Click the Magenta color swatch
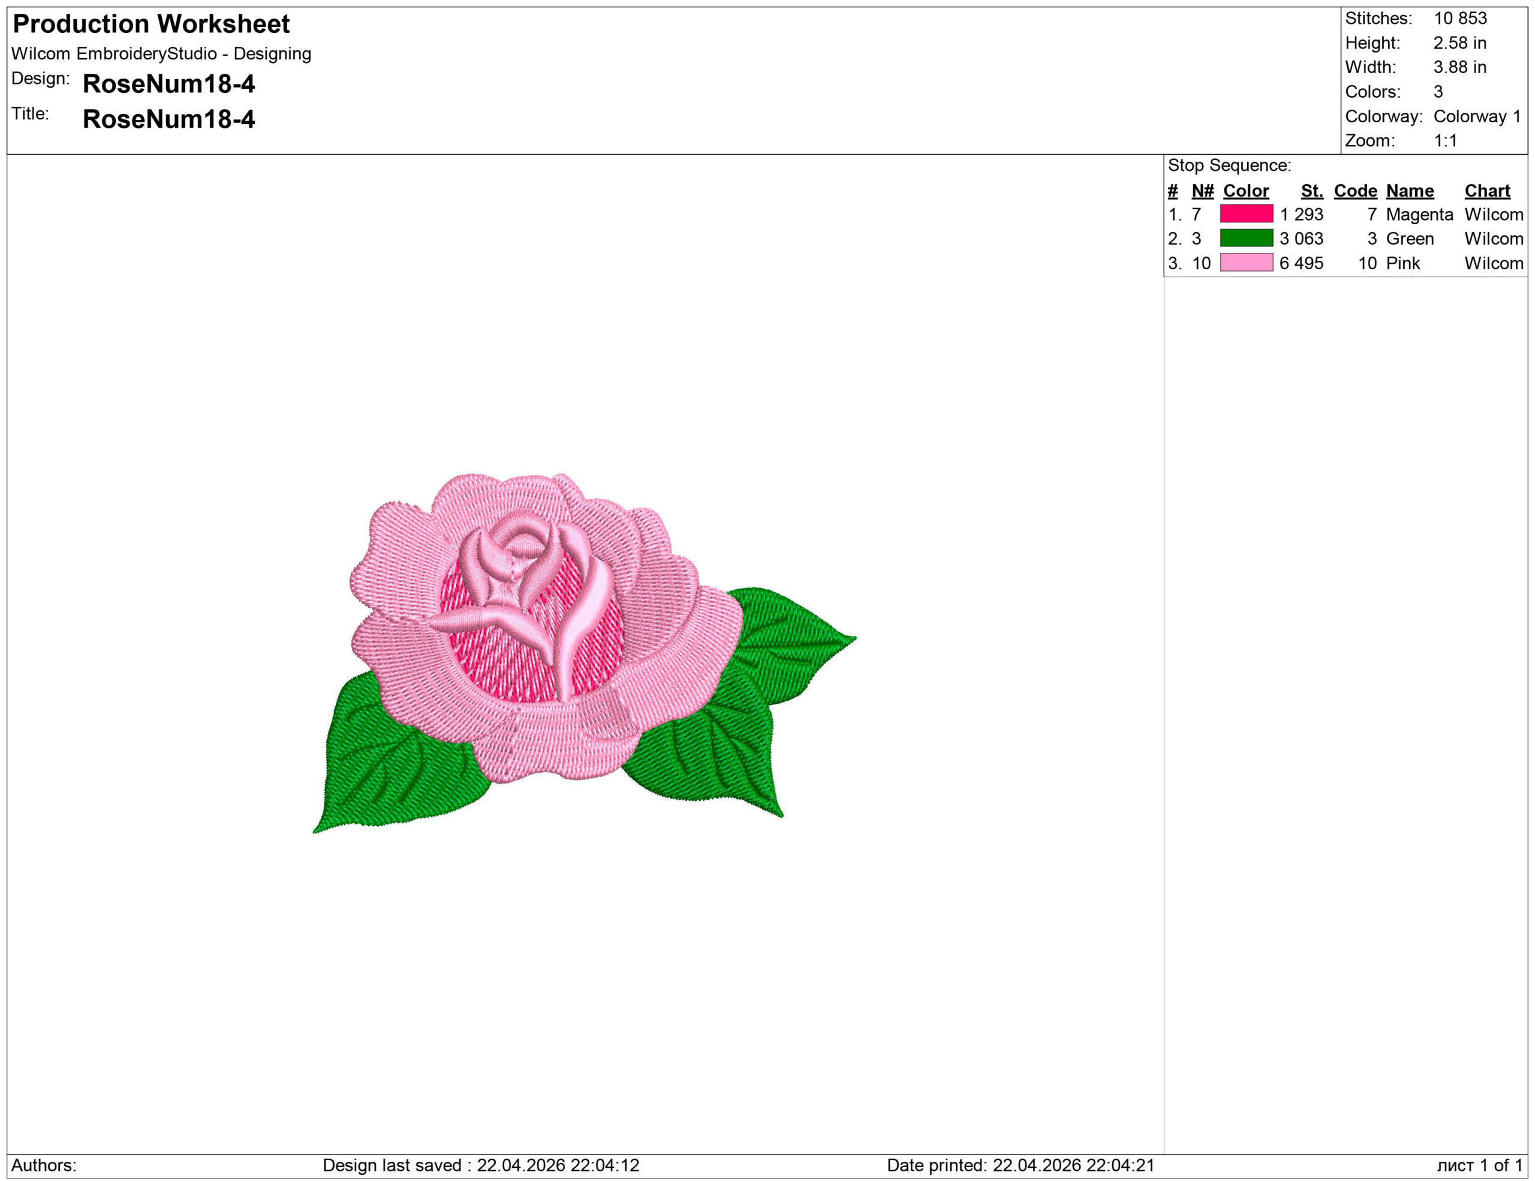This screenshot has width=1535, height=1181. [x=1246, y=213]
